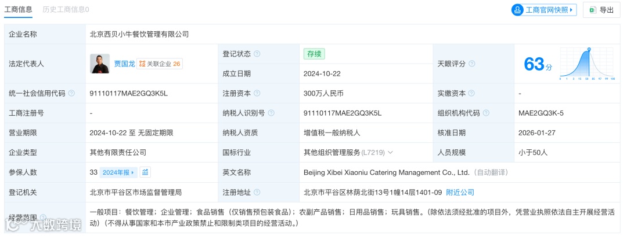The height and width of the screenshot is (236, 627).
Task: Click the credit code 91110117MAE2GQ3K5L under 统一社会信用代码
Action: point(129,93)
